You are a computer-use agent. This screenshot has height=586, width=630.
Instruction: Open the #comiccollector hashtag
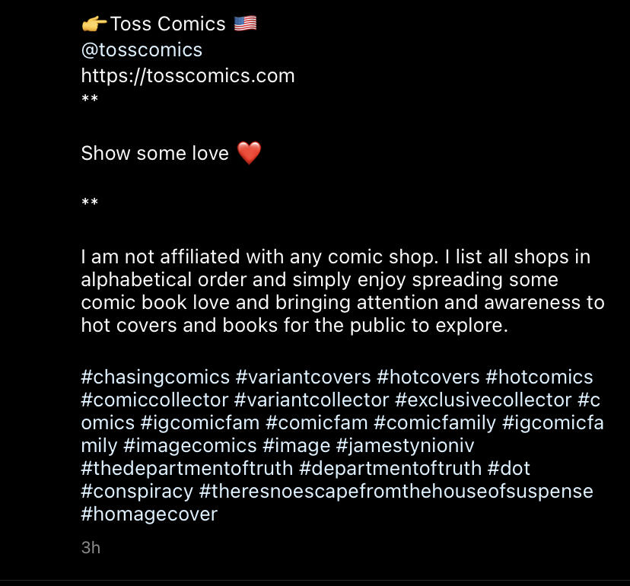pyautogui.click(x=154, y=400)
